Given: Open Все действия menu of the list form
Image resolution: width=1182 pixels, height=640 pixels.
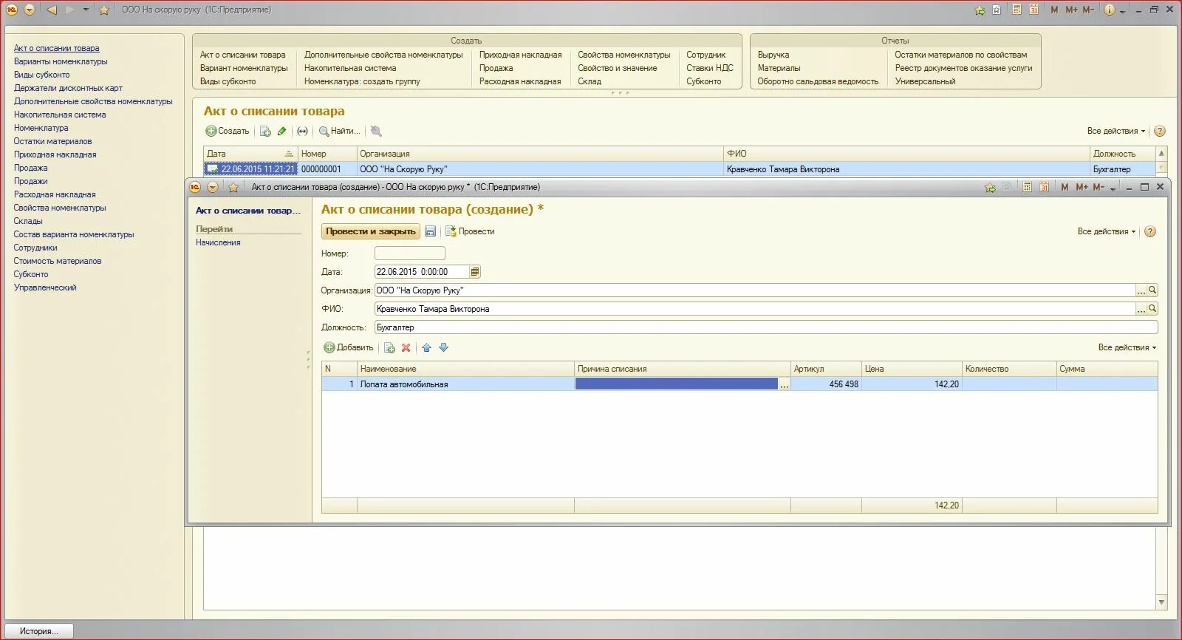Looking at the screenshot, I should click(x=1116, y=131).
